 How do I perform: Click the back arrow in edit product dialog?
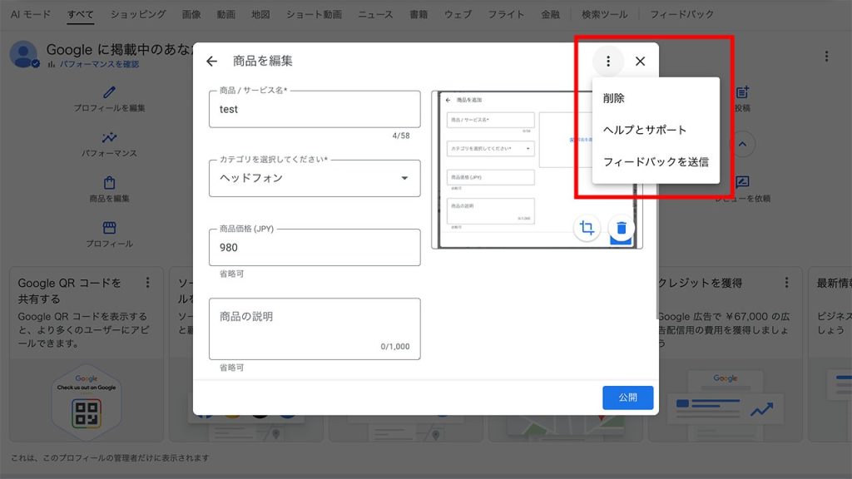point(211,62)
